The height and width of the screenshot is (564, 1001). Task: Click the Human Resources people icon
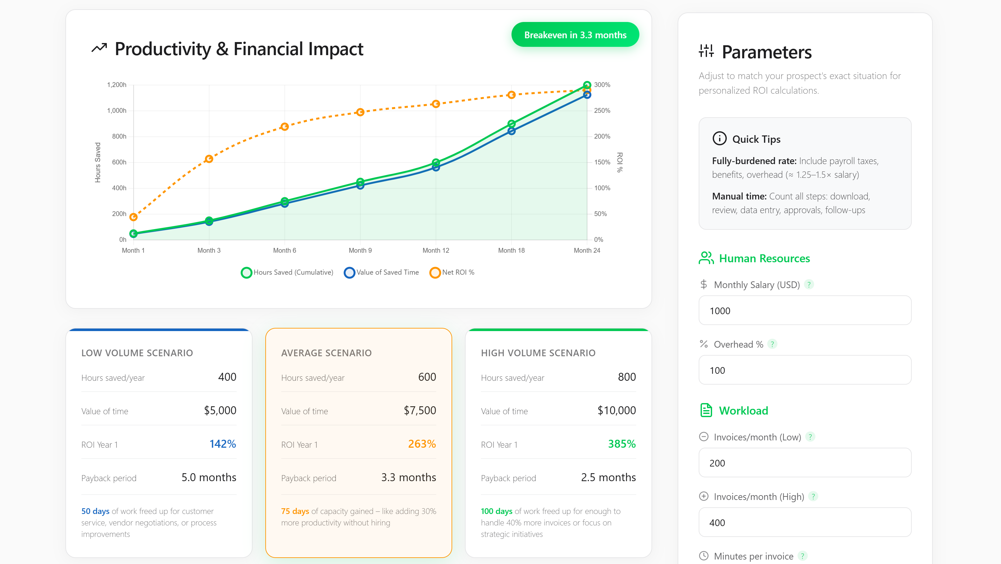coord(706,258)
